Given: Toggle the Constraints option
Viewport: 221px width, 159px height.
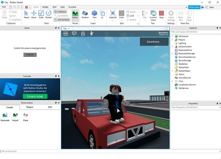Looking at the screenshot, I should pyautogui.click(x=61, y=16).
